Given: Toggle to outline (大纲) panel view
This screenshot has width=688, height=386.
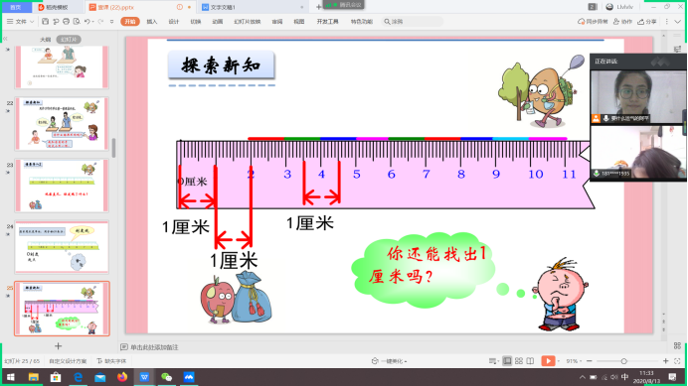Looking at the screenshot, I should (46, 40).
